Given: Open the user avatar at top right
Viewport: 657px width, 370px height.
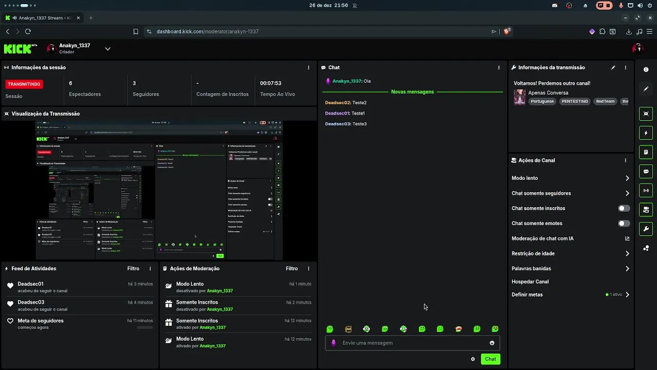Looking at the screenshot, I should coord(637,48).
